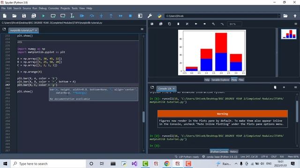
Task: Open Chrome from the taskbar
Action: point(167,164)
